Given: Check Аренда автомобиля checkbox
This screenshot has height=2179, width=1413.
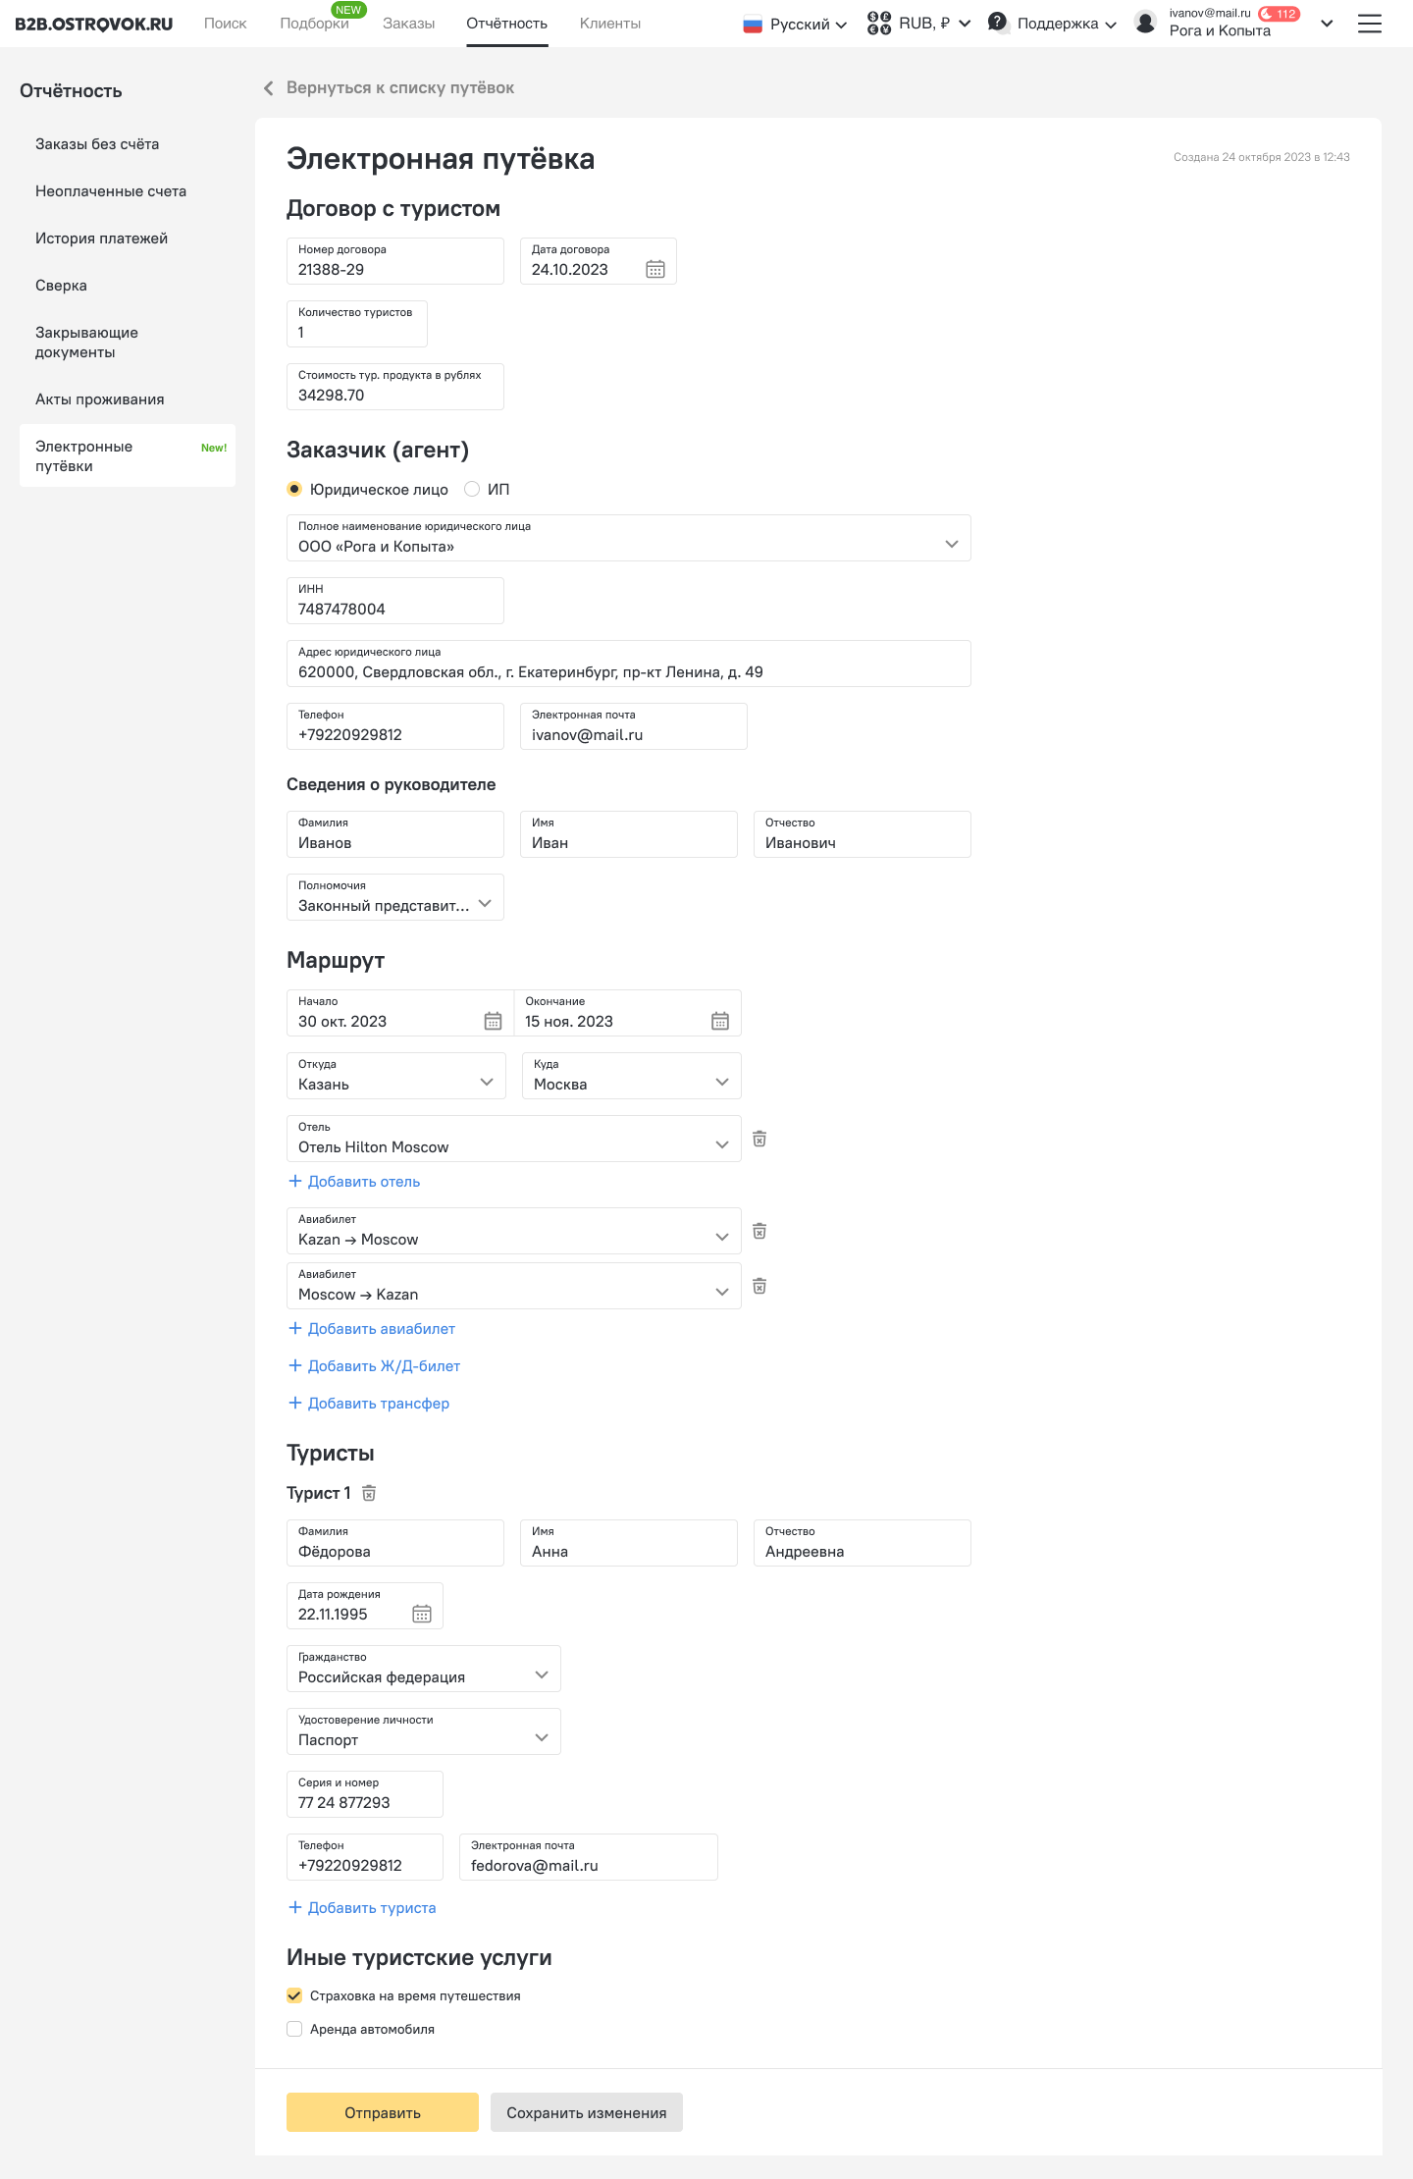Looking at the screenshot, I should click(x=294, y=2029).
